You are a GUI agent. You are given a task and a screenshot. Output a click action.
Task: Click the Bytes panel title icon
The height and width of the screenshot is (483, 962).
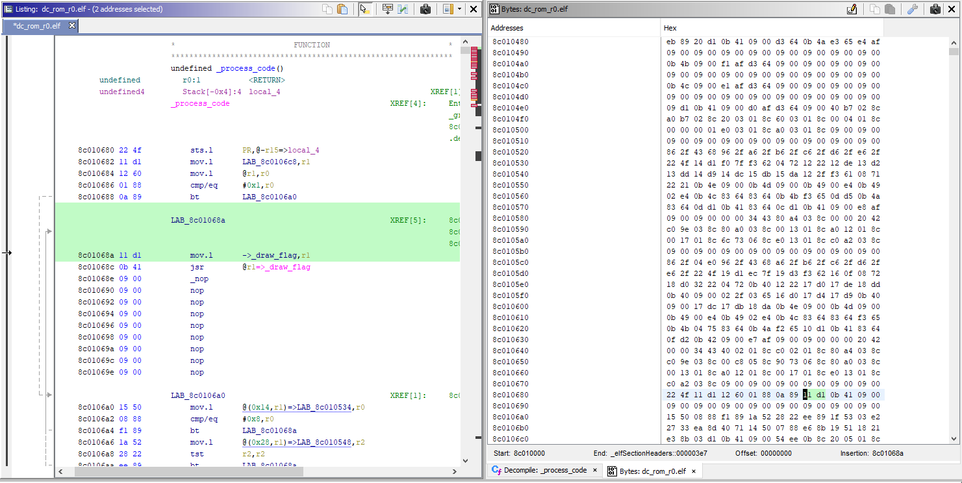tap(494, 9)
